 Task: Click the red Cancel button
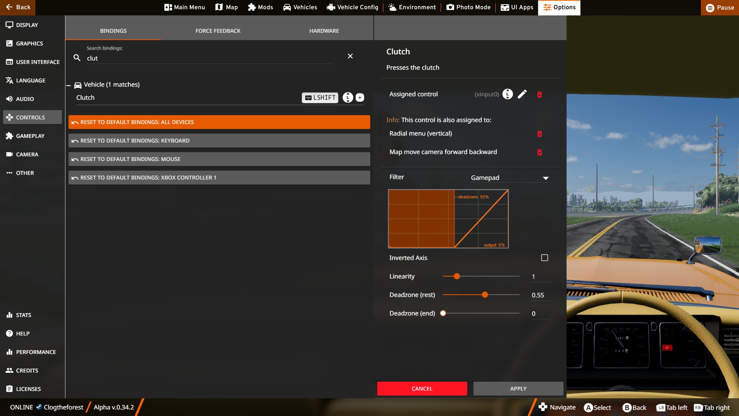pyautogui.click(x=422, y=389)
